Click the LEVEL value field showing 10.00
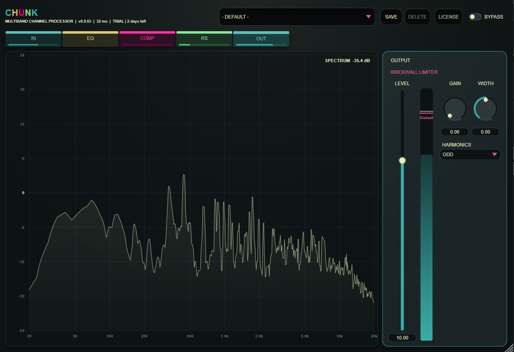514x352 pixels. 402,338
